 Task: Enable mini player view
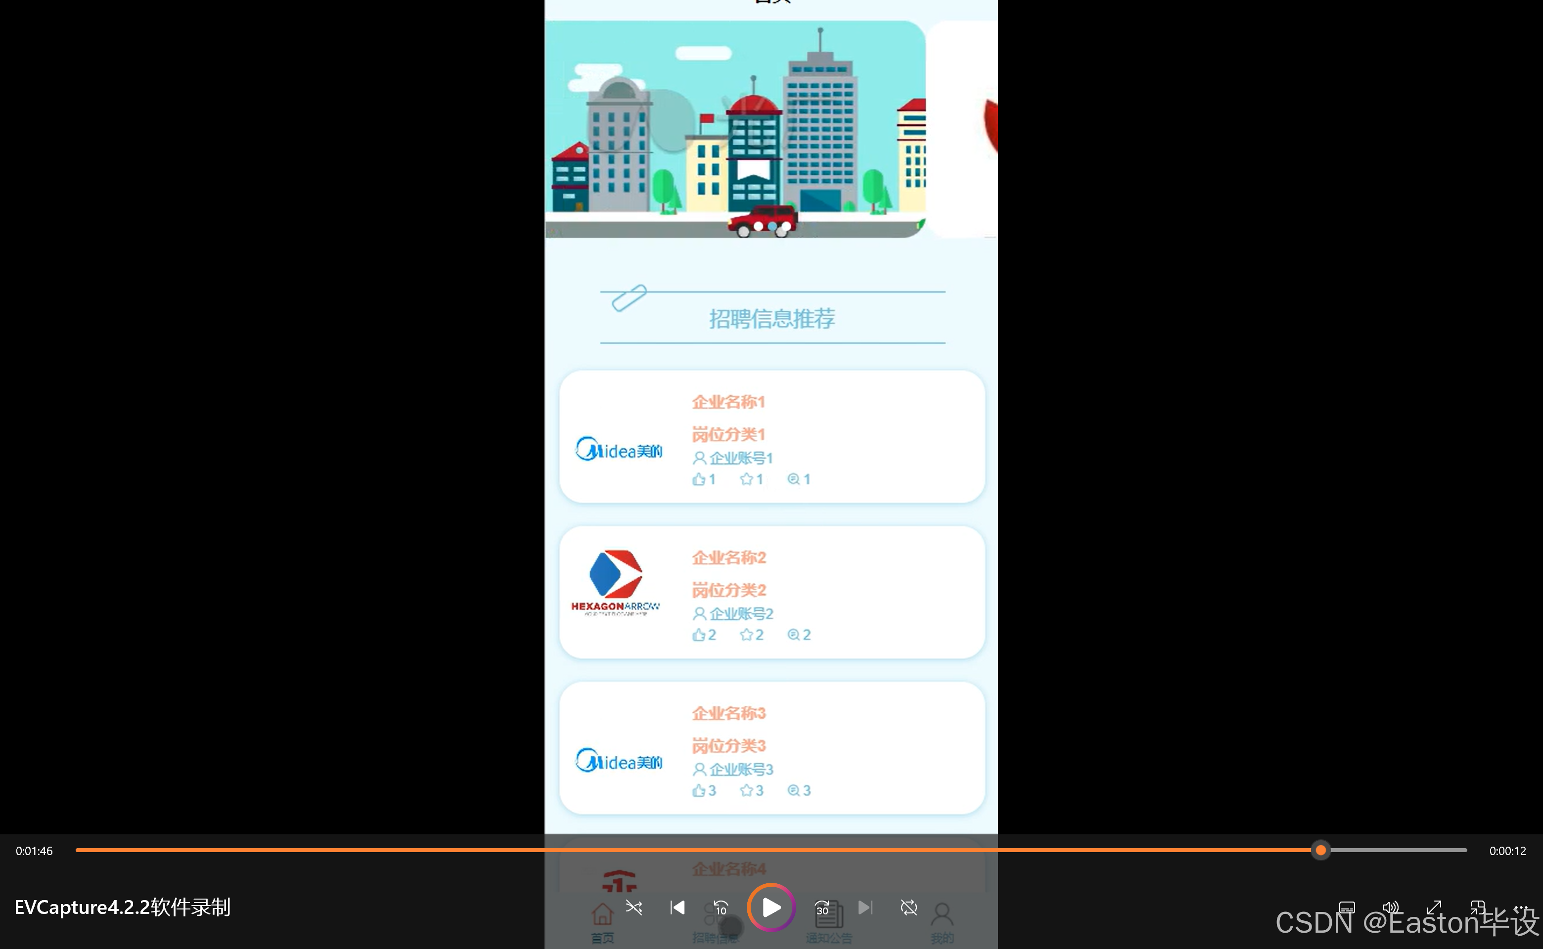click(1477, 907)
